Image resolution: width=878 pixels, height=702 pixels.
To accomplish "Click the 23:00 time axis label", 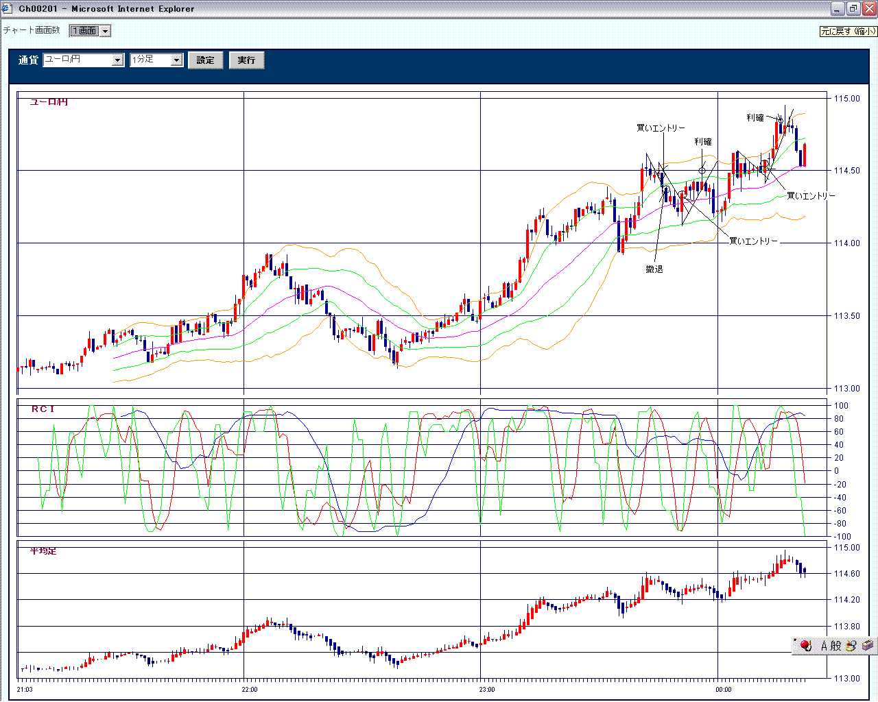I will pos(486,690).
